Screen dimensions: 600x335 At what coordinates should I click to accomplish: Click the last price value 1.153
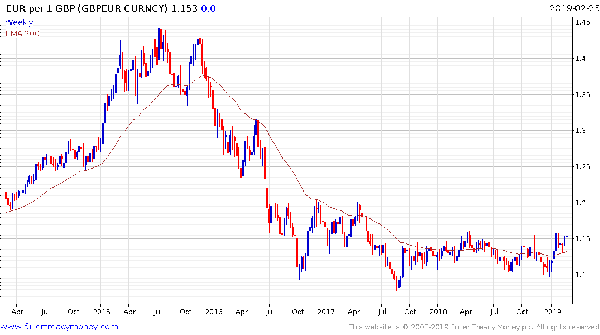pos(184,8)
